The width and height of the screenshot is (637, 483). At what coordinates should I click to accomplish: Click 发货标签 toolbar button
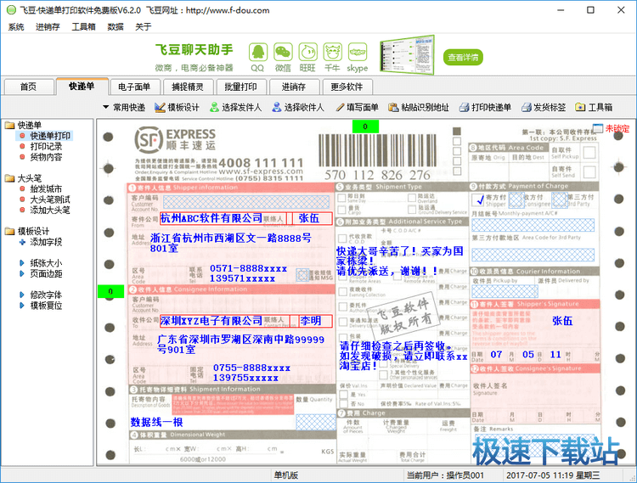click(x=544, y=107)
